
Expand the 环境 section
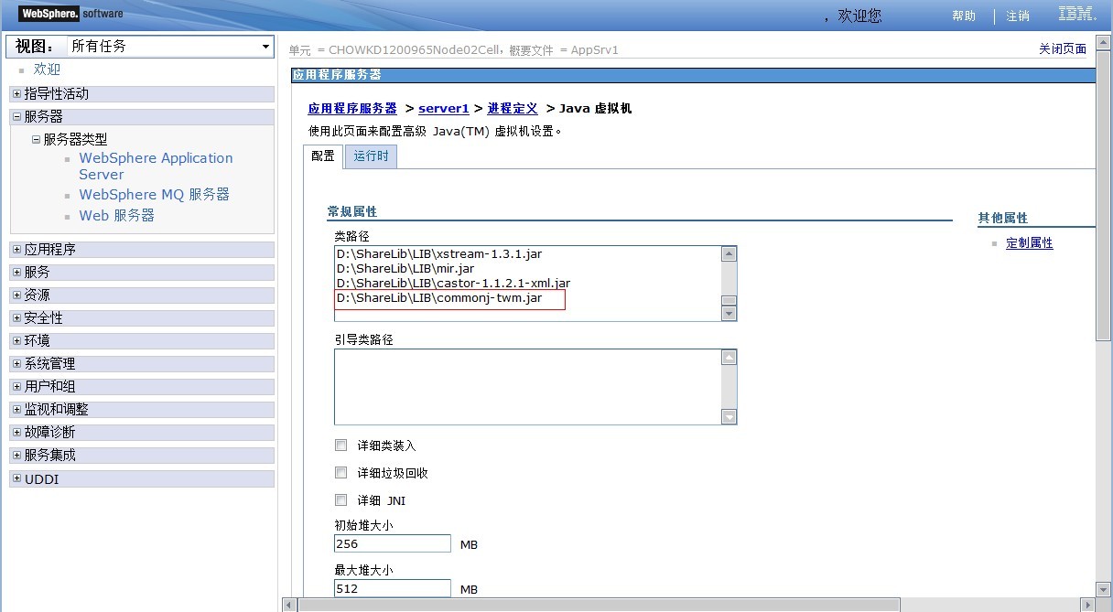point(17,341)
